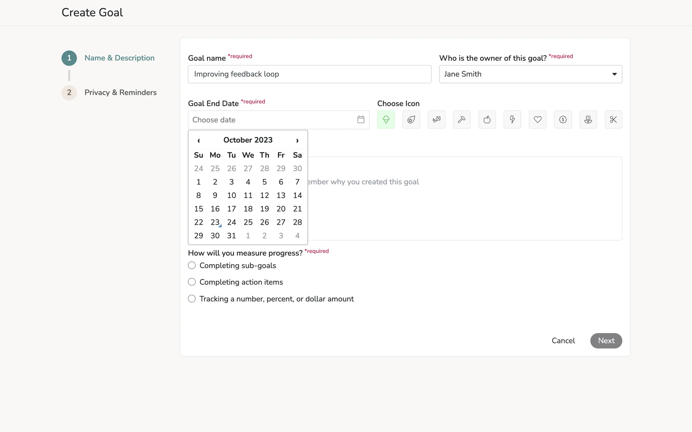This screenshot has height=432, width=692.
Task: Select Completing action items radio option
Action: pyautogui.click(x=192, y=282)
